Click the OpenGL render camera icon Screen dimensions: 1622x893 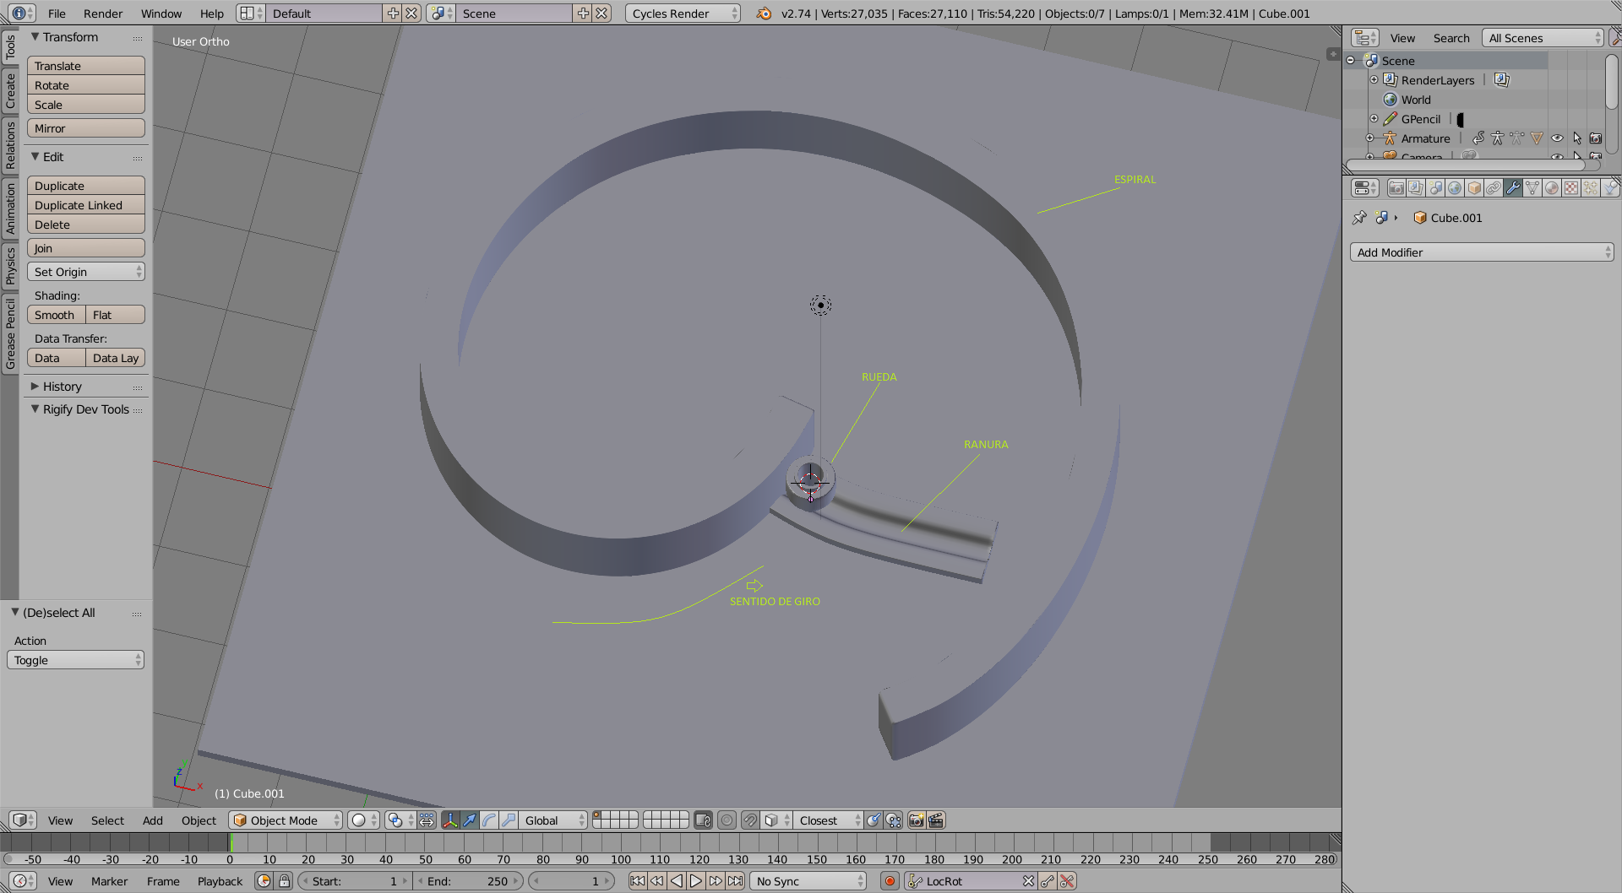click(917, 820)
